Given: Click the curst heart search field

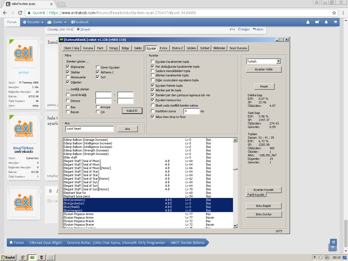Looking at the screenshot, I should point(89,129).
